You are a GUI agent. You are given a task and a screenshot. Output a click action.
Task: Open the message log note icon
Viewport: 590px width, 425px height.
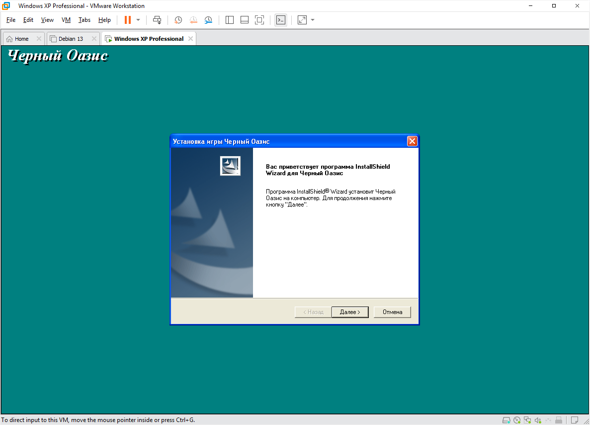(x=575, y=420)
